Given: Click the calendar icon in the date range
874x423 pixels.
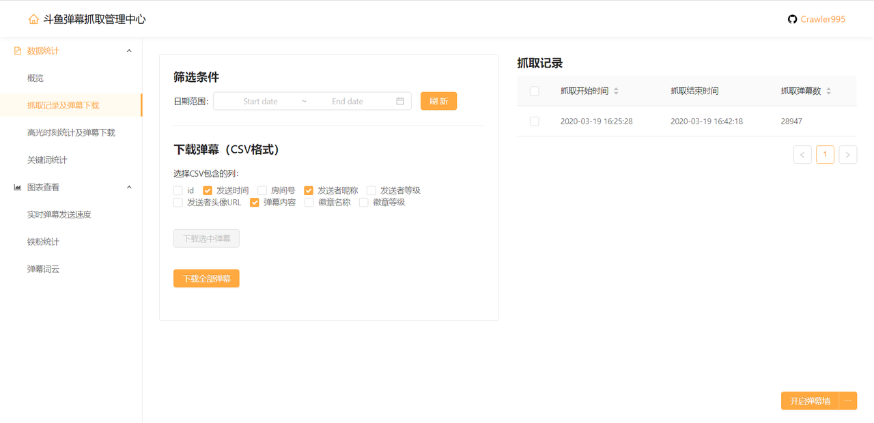Looking at the screenshot, I should 400,101.
